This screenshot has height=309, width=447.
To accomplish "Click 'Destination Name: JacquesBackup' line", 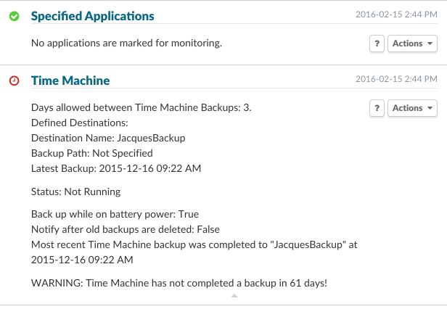I will (x=108, y=138).
